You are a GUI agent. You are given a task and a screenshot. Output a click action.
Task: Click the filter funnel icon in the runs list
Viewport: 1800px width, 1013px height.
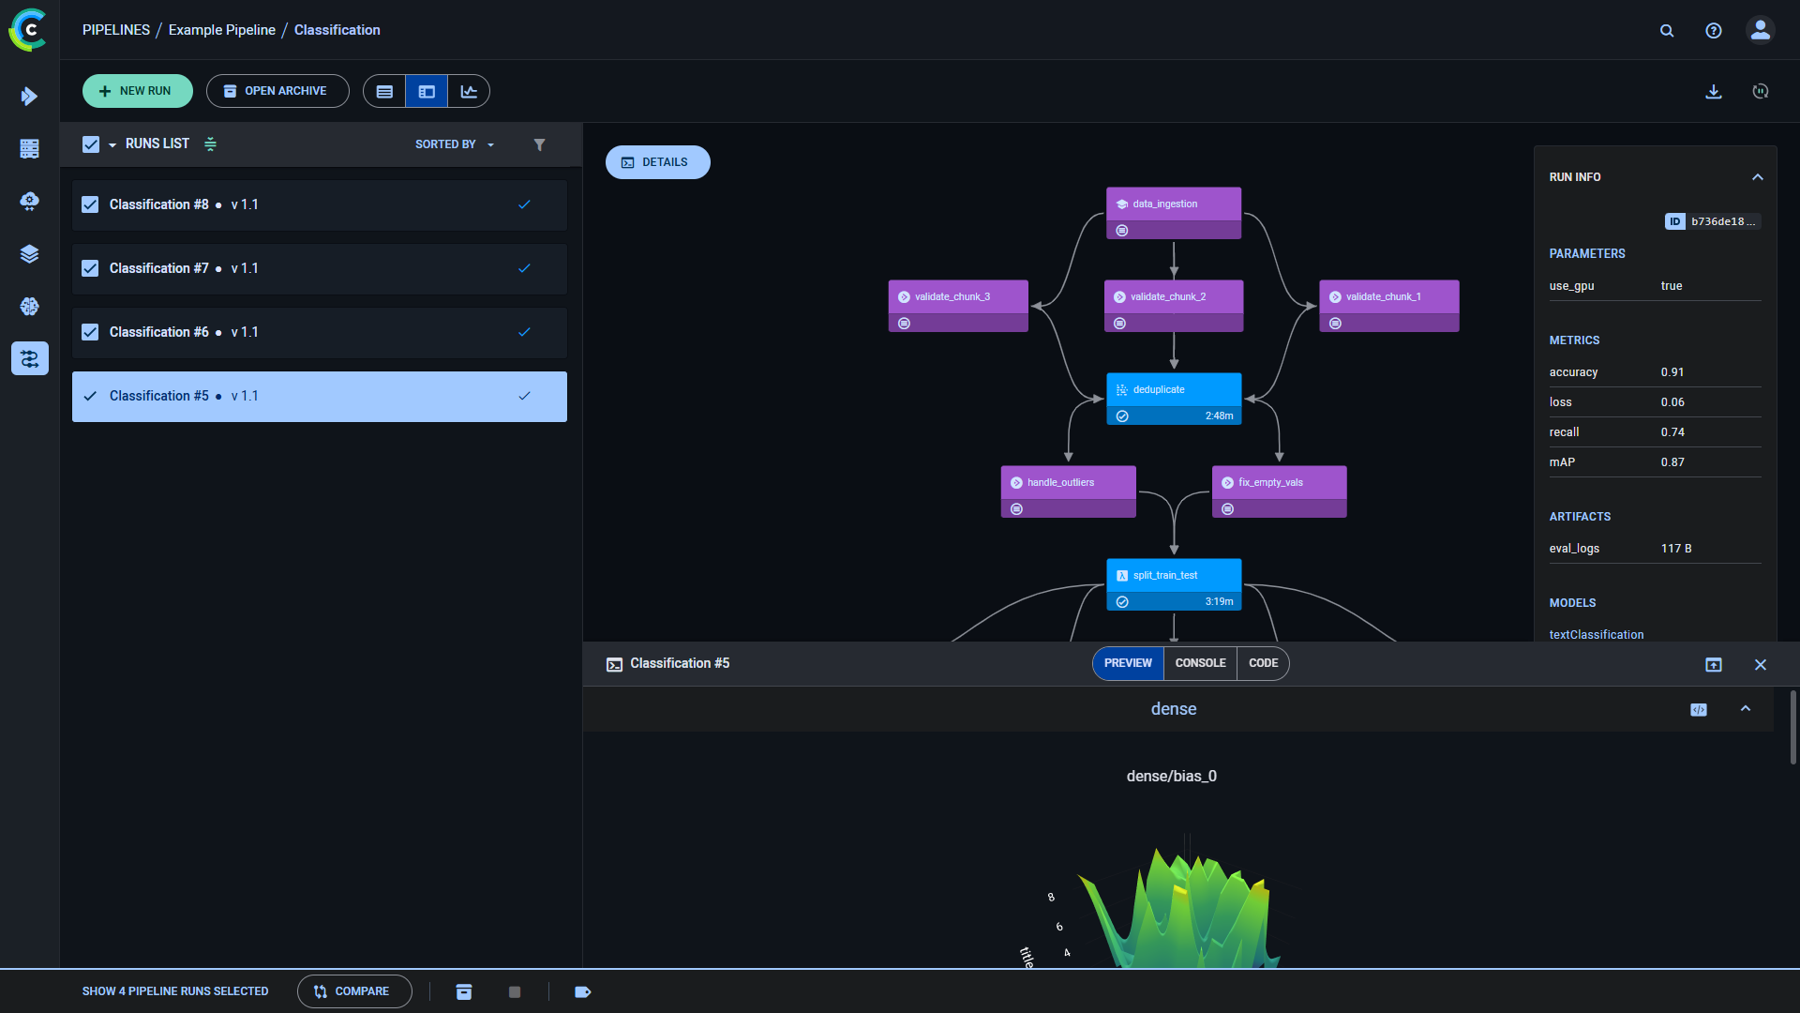click(x=539, y=144)
